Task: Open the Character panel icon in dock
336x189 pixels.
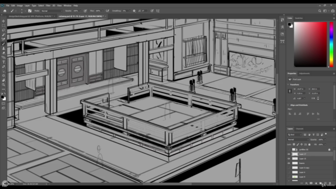Action: pyautogui.click(x=282, y=27)
